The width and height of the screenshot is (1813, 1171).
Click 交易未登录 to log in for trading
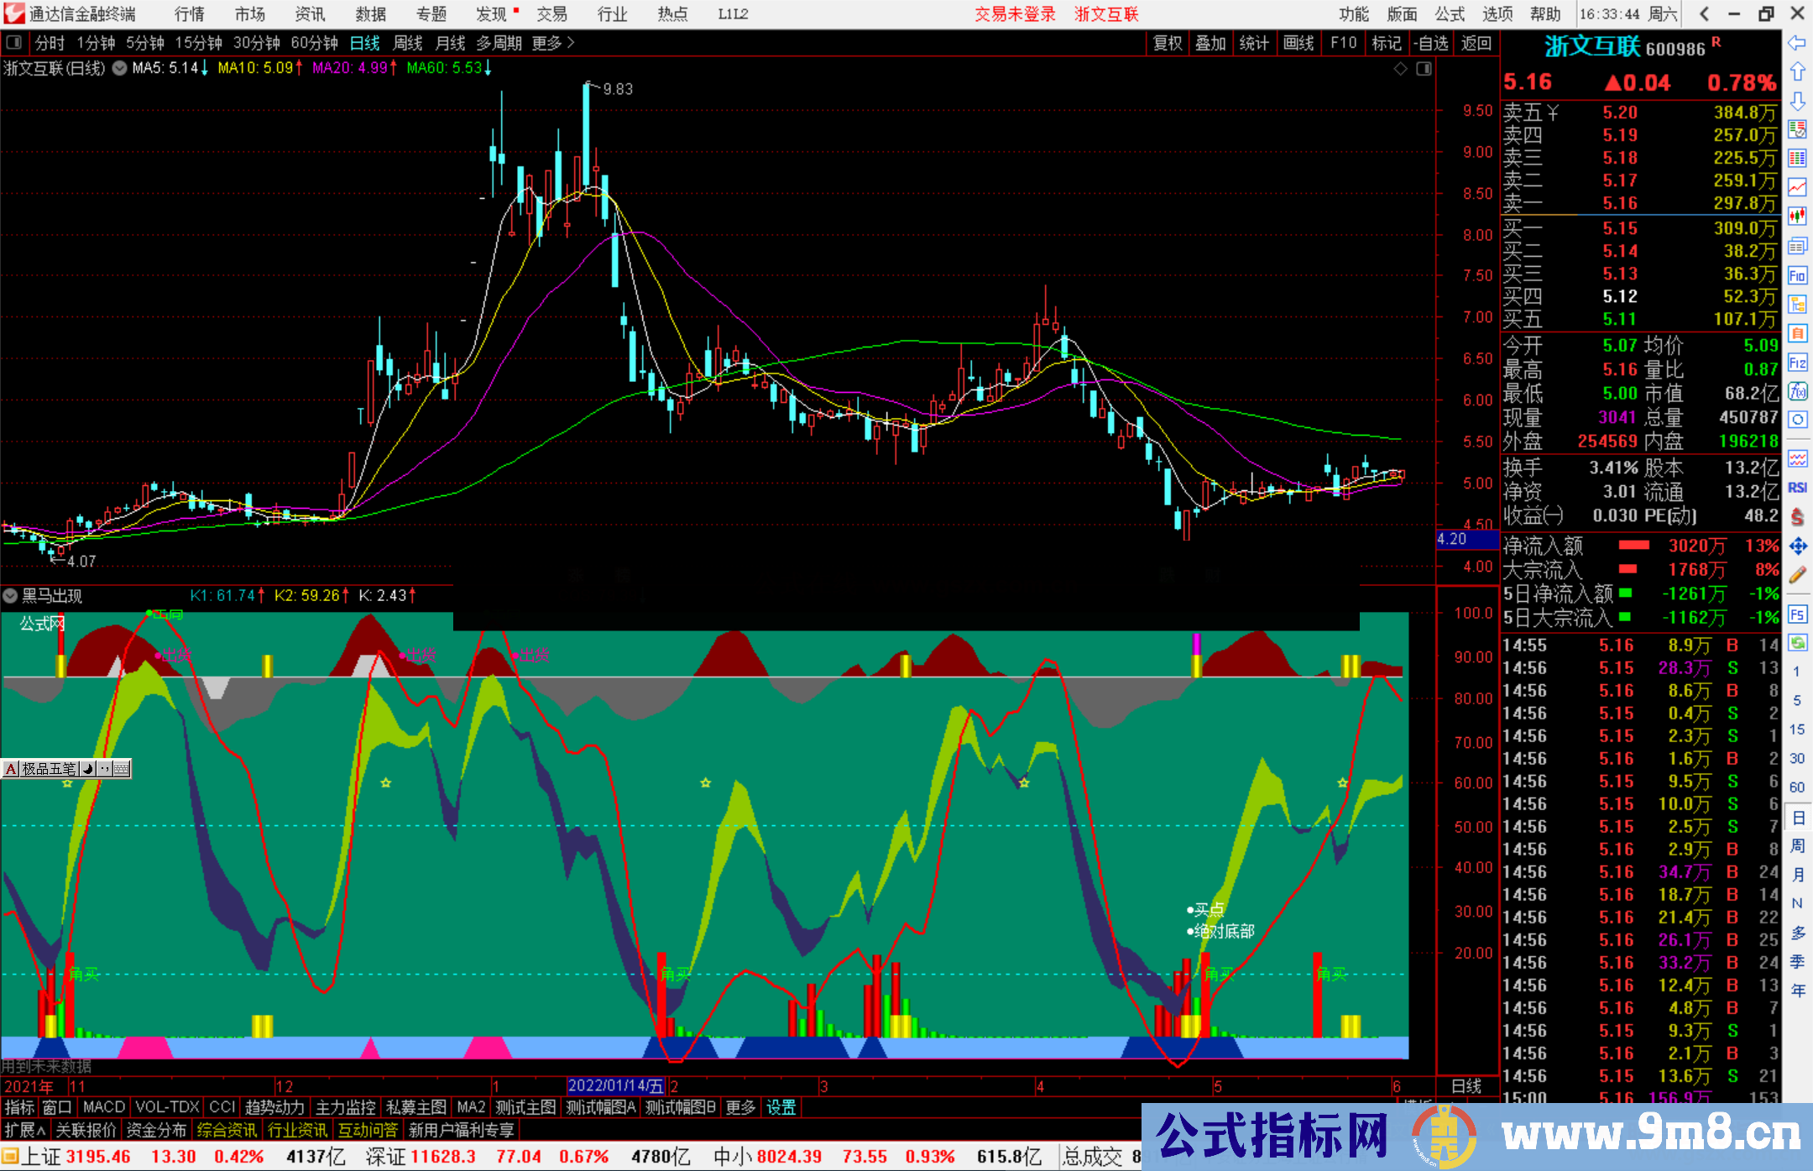[1015, 14]
